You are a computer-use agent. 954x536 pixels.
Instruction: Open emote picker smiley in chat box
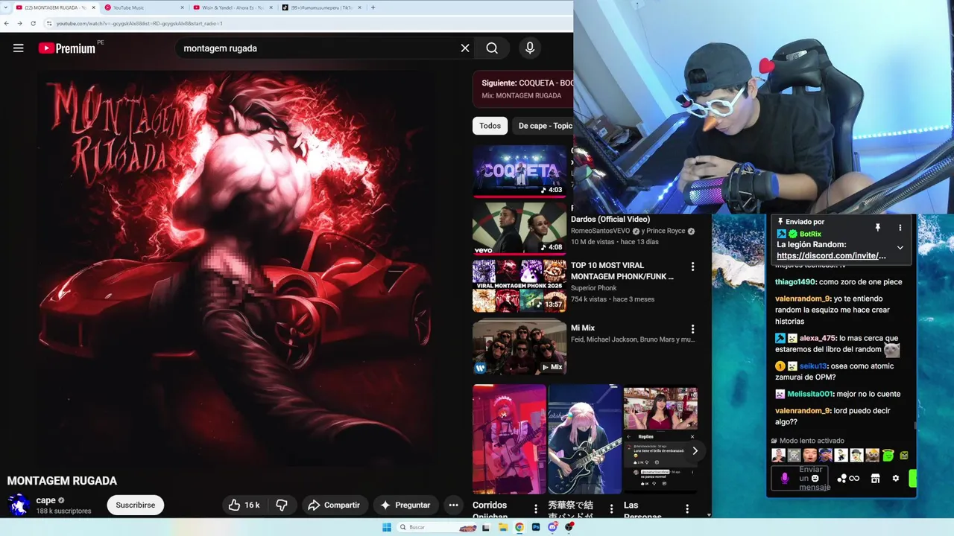[x=814, y=479]
